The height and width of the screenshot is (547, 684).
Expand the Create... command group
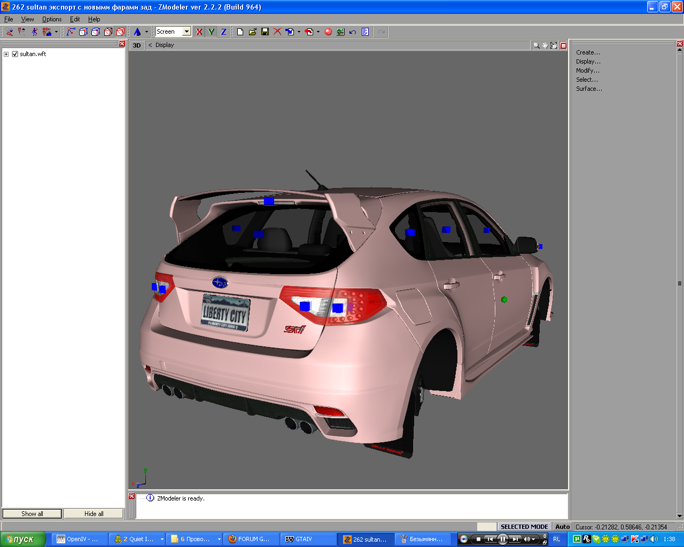(x=588, y=52)
